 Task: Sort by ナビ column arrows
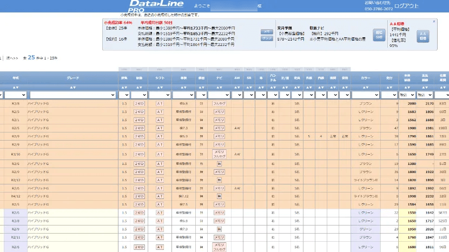[x=219, y=87]
